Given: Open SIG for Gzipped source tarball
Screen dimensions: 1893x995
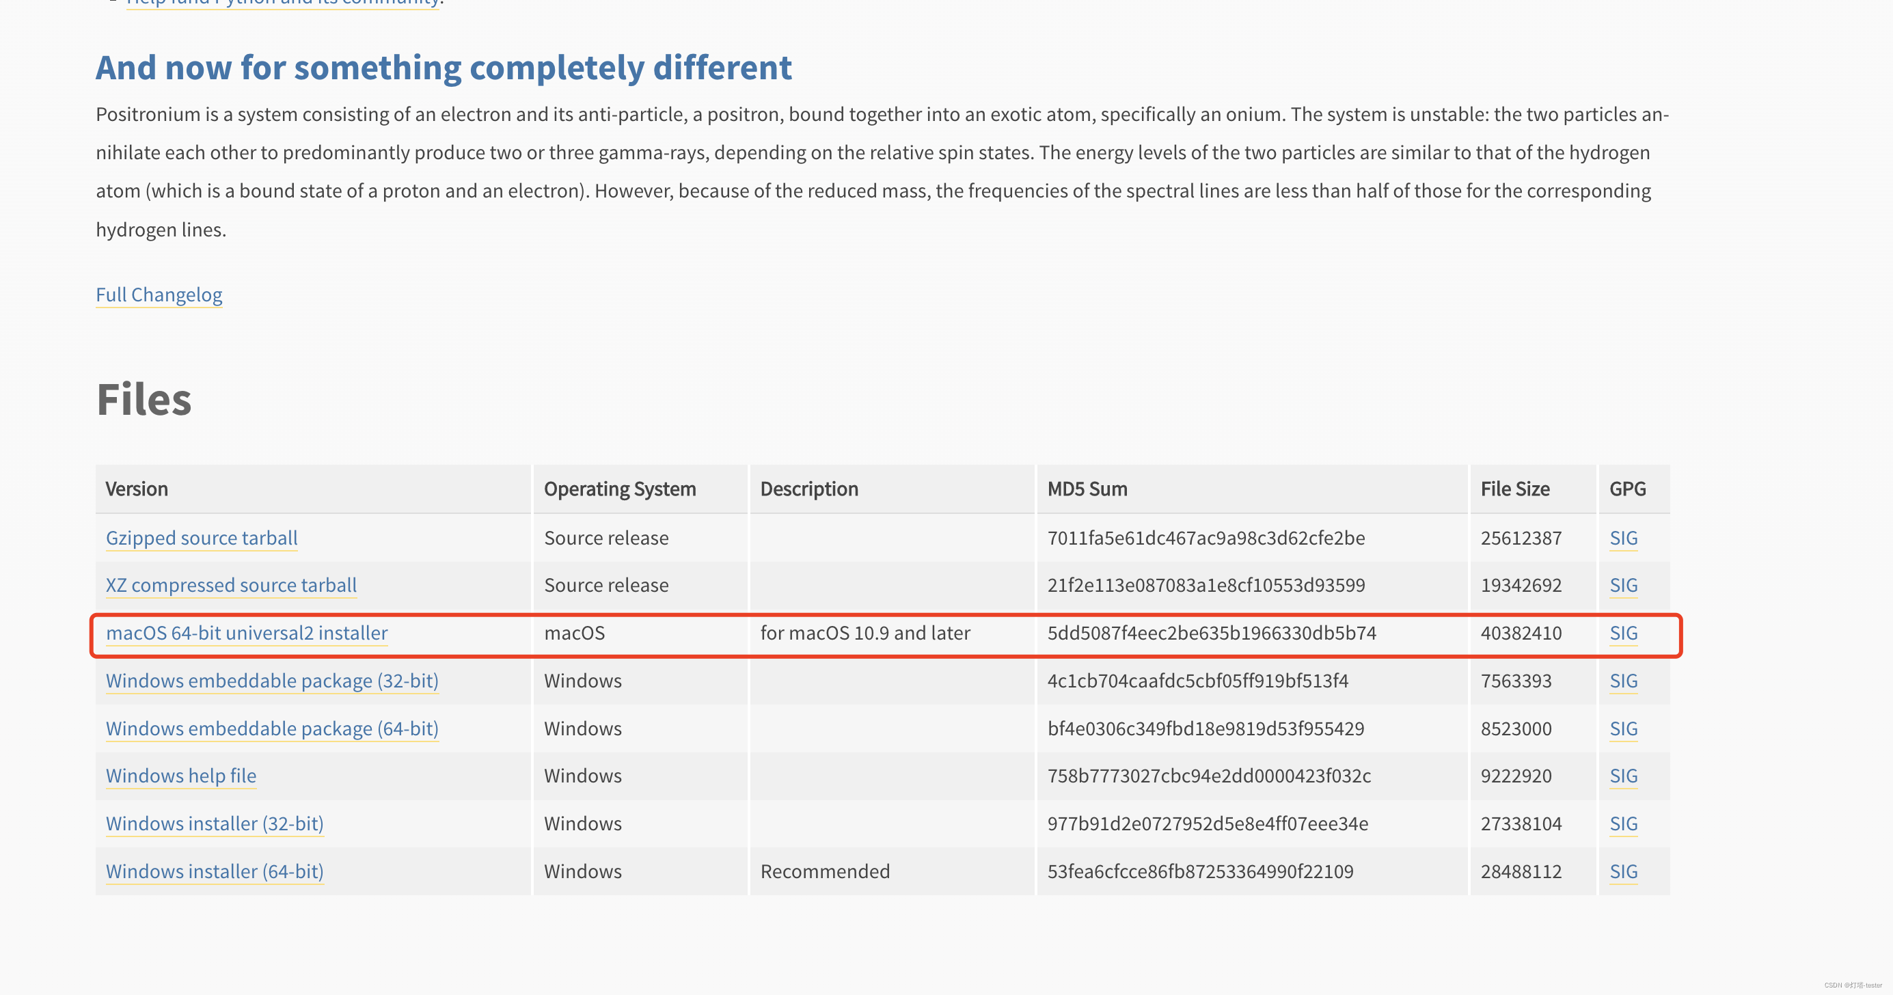Looking at the screenshot, I should 1622,538.
